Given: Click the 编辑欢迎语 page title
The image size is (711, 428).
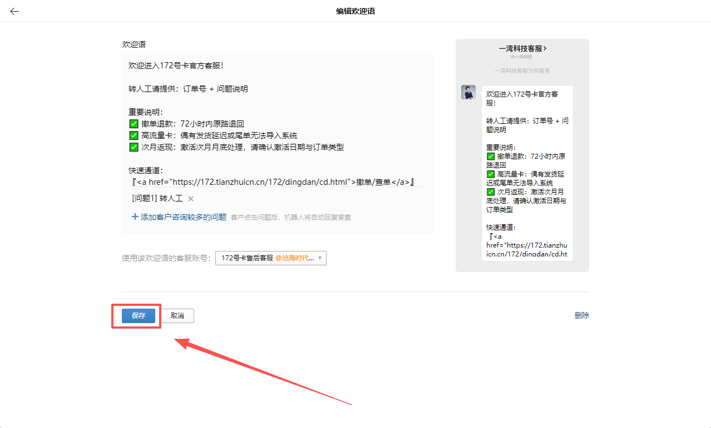Looking at the screenshot, I should point(355,11).
